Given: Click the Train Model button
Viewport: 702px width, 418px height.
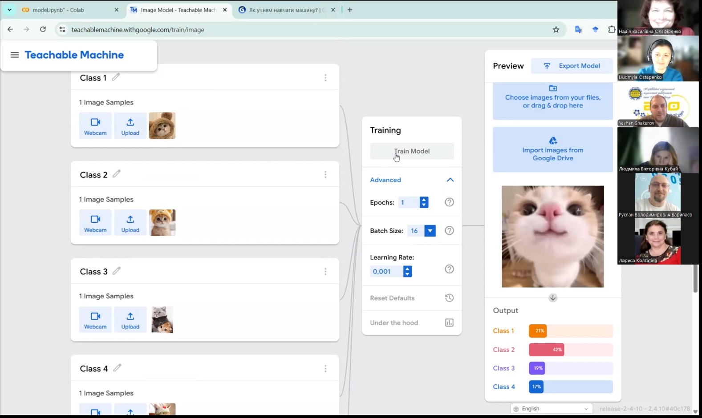Looking at the screenshot, I should pos(412,151).
